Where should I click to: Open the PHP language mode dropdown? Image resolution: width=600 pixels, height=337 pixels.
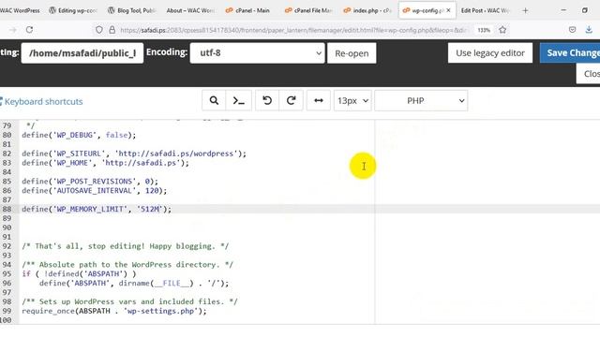421,100
